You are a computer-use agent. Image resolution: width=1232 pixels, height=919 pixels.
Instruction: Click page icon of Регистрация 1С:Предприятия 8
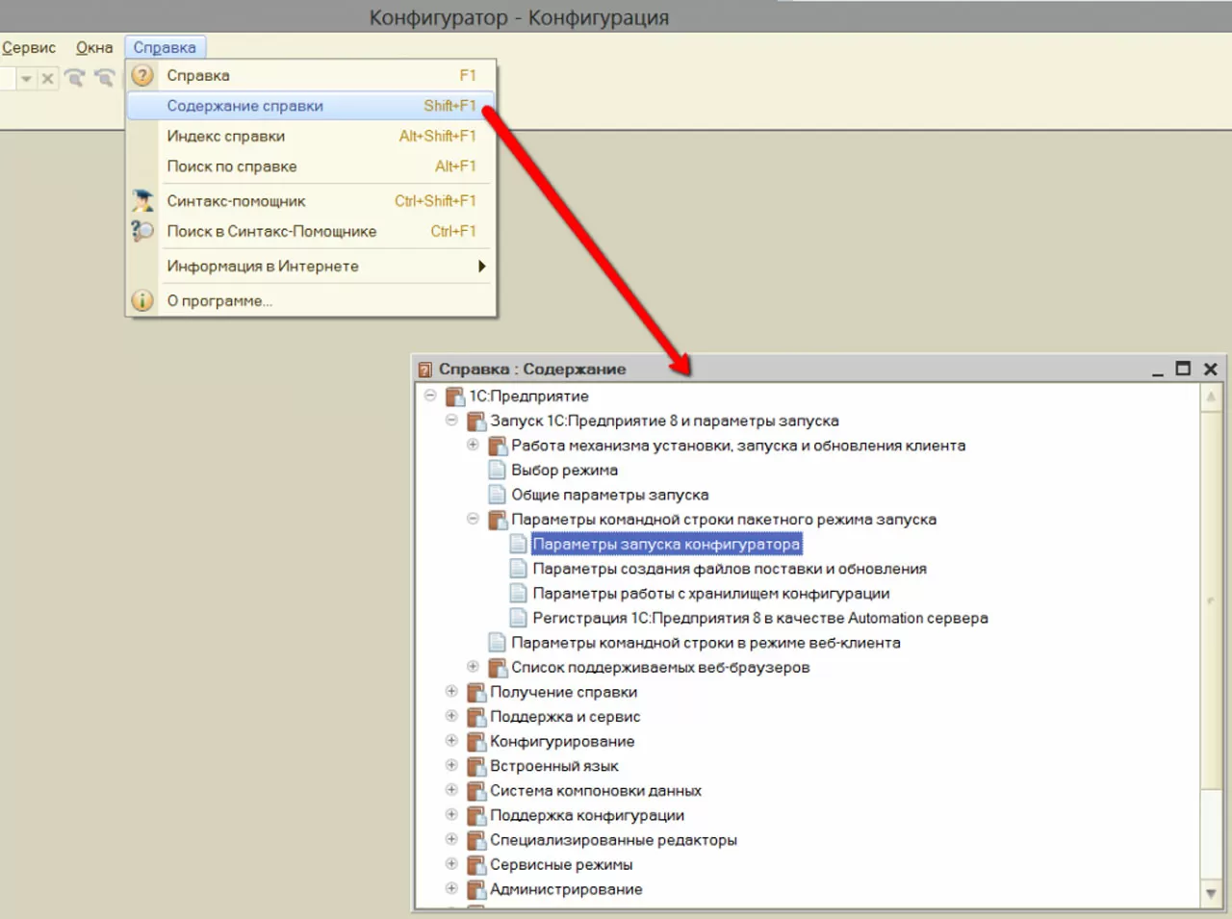point(518,618)
